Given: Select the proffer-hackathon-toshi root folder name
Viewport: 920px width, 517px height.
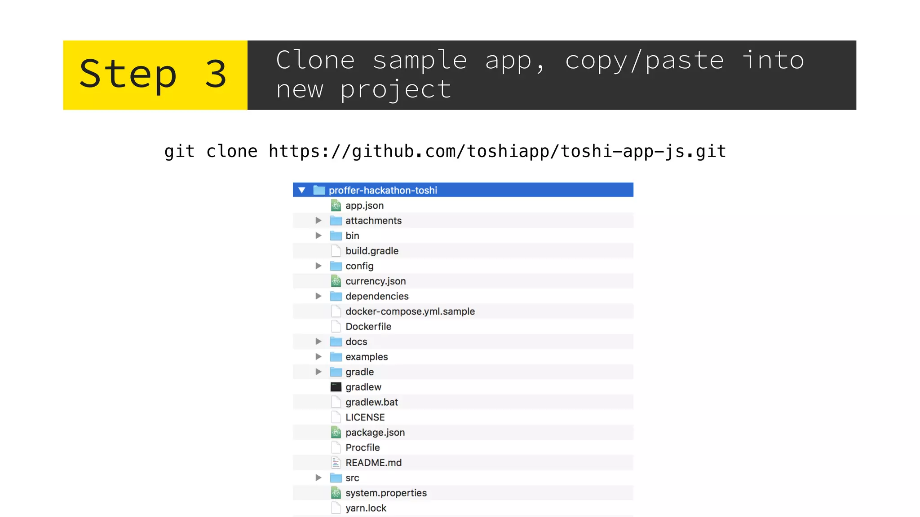Looking at the screenshot, I should 383,190.
